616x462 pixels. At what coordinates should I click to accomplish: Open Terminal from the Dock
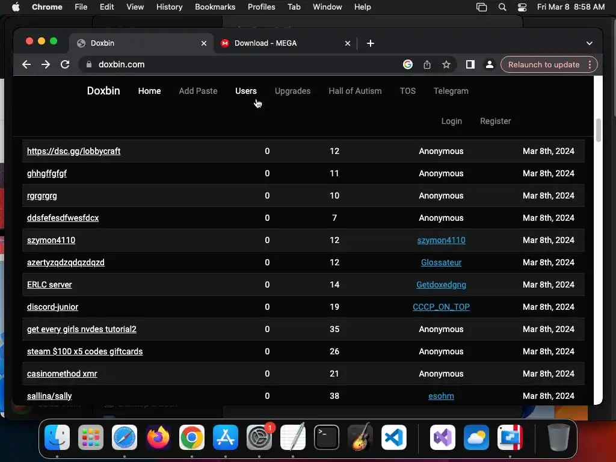(327, 437)
